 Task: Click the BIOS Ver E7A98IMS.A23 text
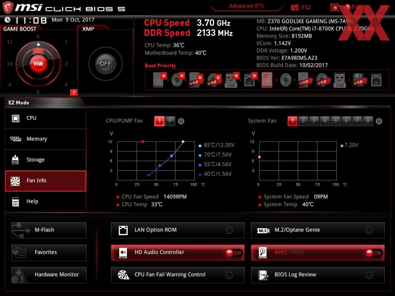point(287,58)
